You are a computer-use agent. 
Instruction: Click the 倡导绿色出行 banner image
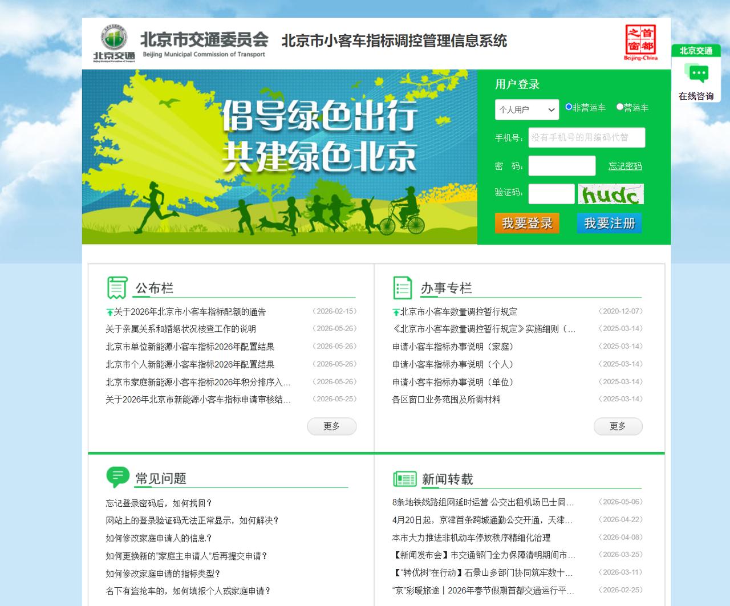[x=279, y=157]
